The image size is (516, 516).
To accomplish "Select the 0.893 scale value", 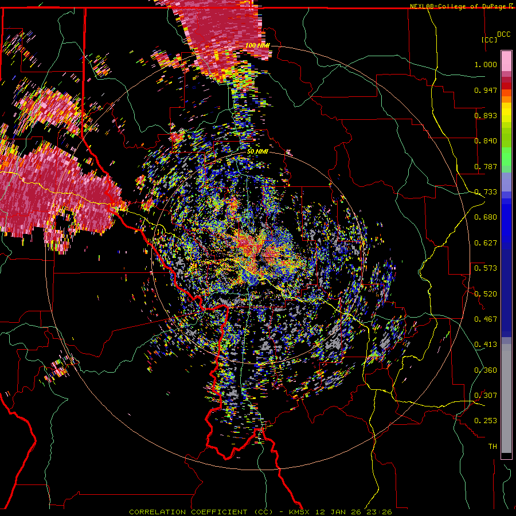I will click(486, 115).
